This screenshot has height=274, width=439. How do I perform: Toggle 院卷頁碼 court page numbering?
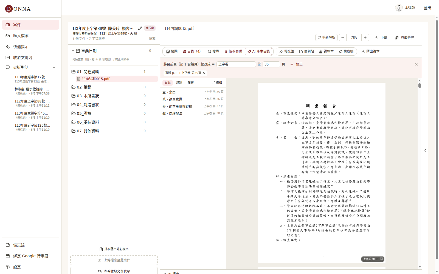click(x=233, y=52)
